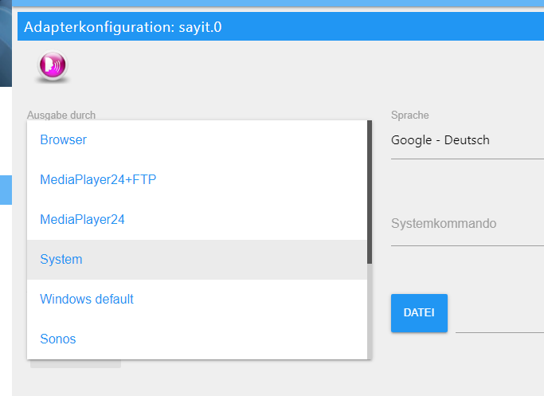Select Browser from the output list
This screenshot has height=396, width=544.
[x=63, y=140]
